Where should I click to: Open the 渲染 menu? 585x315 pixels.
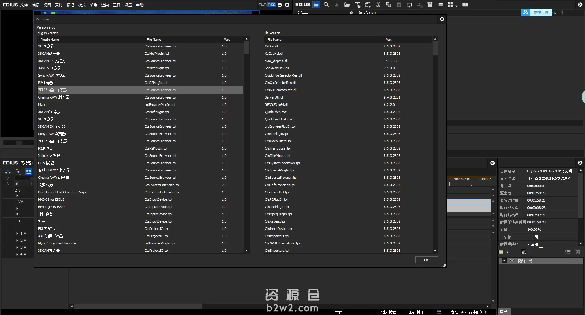(x=105, y=5)
